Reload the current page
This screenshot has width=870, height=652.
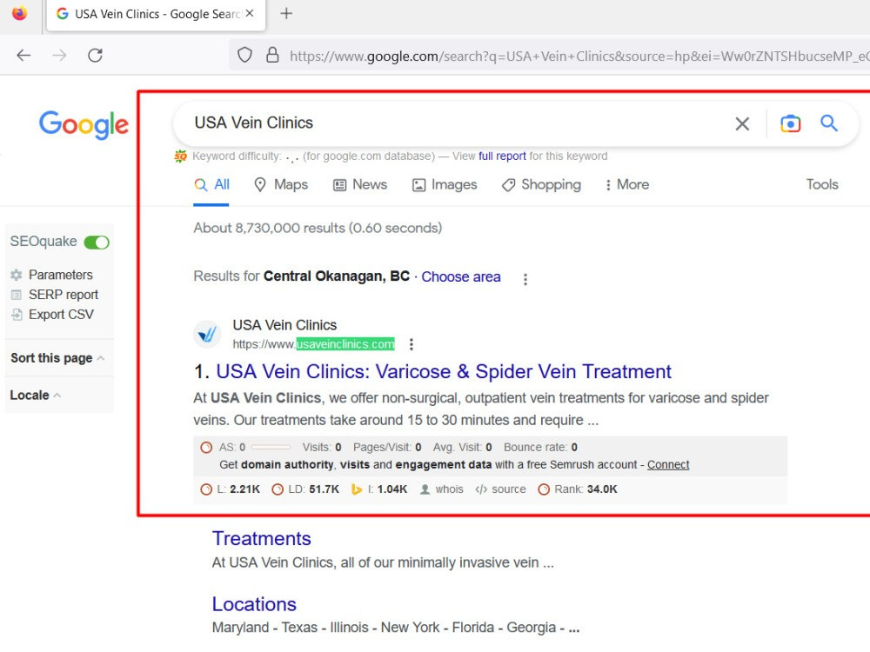pos(96,55)
